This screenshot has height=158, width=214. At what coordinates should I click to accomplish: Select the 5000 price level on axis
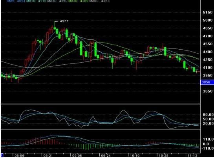(208, 20)
